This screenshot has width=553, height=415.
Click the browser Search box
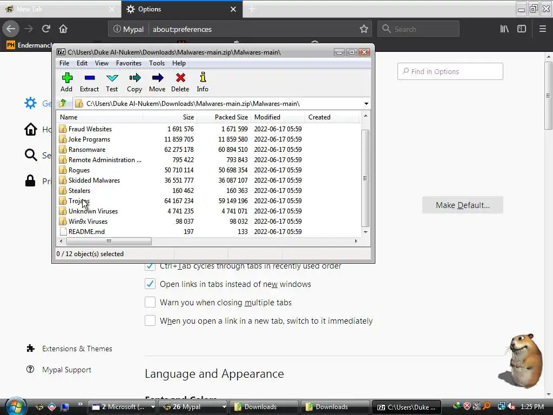(x=419, y=29)
